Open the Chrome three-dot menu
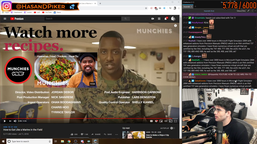This screenshot has height=144, width=257. click(x=179, y=8)
